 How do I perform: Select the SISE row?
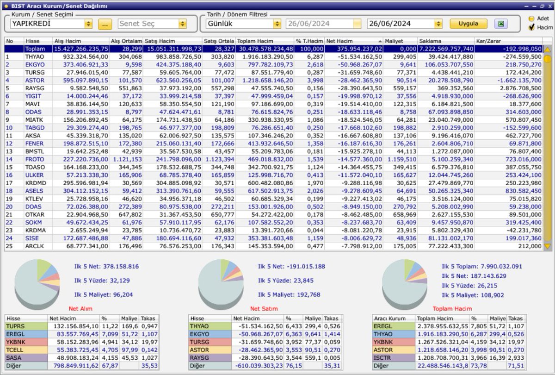(x=273, y=238)
